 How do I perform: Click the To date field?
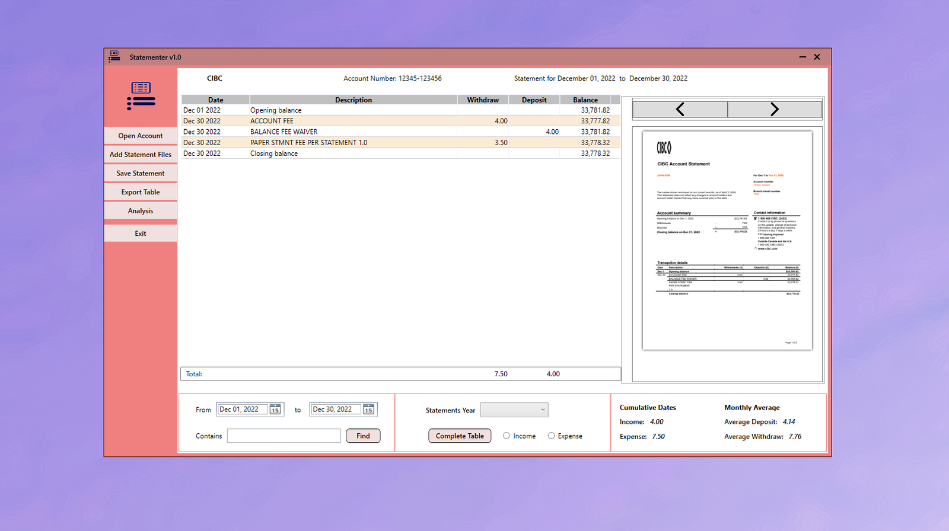(336, 410)
